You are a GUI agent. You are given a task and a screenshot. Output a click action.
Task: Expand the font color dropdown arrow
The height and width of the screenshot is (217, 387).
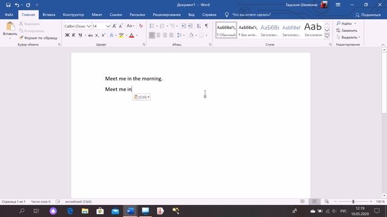pos(137,36)
